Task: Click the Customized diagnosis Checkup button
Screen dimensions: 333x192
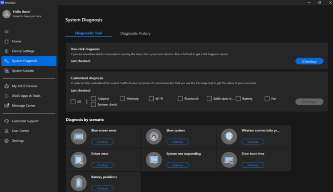Action: (x=309, y=102)
